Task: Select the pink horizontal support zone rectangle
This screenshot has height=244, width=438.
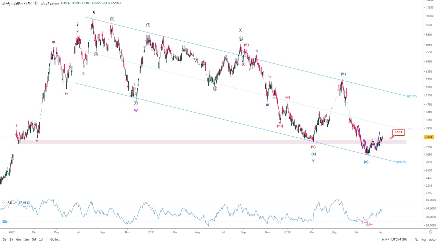Action: pos(205,141)
